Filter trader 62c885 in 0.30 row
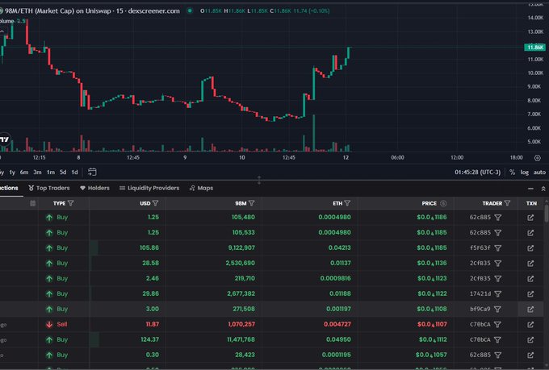The image size is (549, 370). coord(498,355)
